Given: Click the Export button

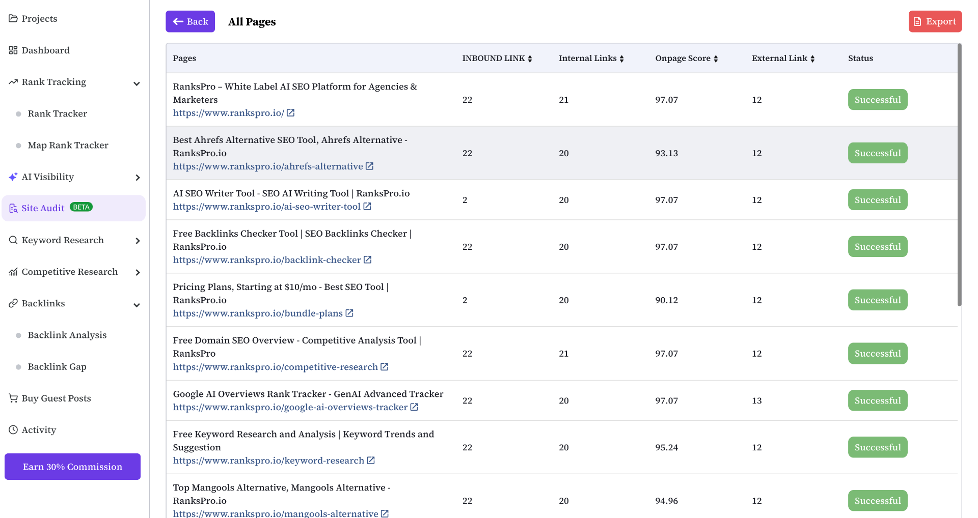Looking at the screenshot, I should [935, 21].
